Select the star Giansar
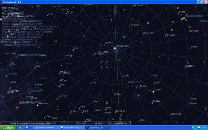Viewport: 208px width, 130px height. [x=190, y=49]
